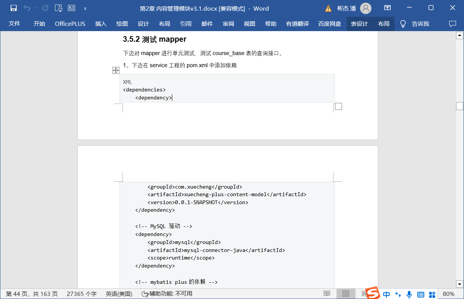Open the comments speech bubble icon
This screenshot has width=464, height=299.
[453, 24]
